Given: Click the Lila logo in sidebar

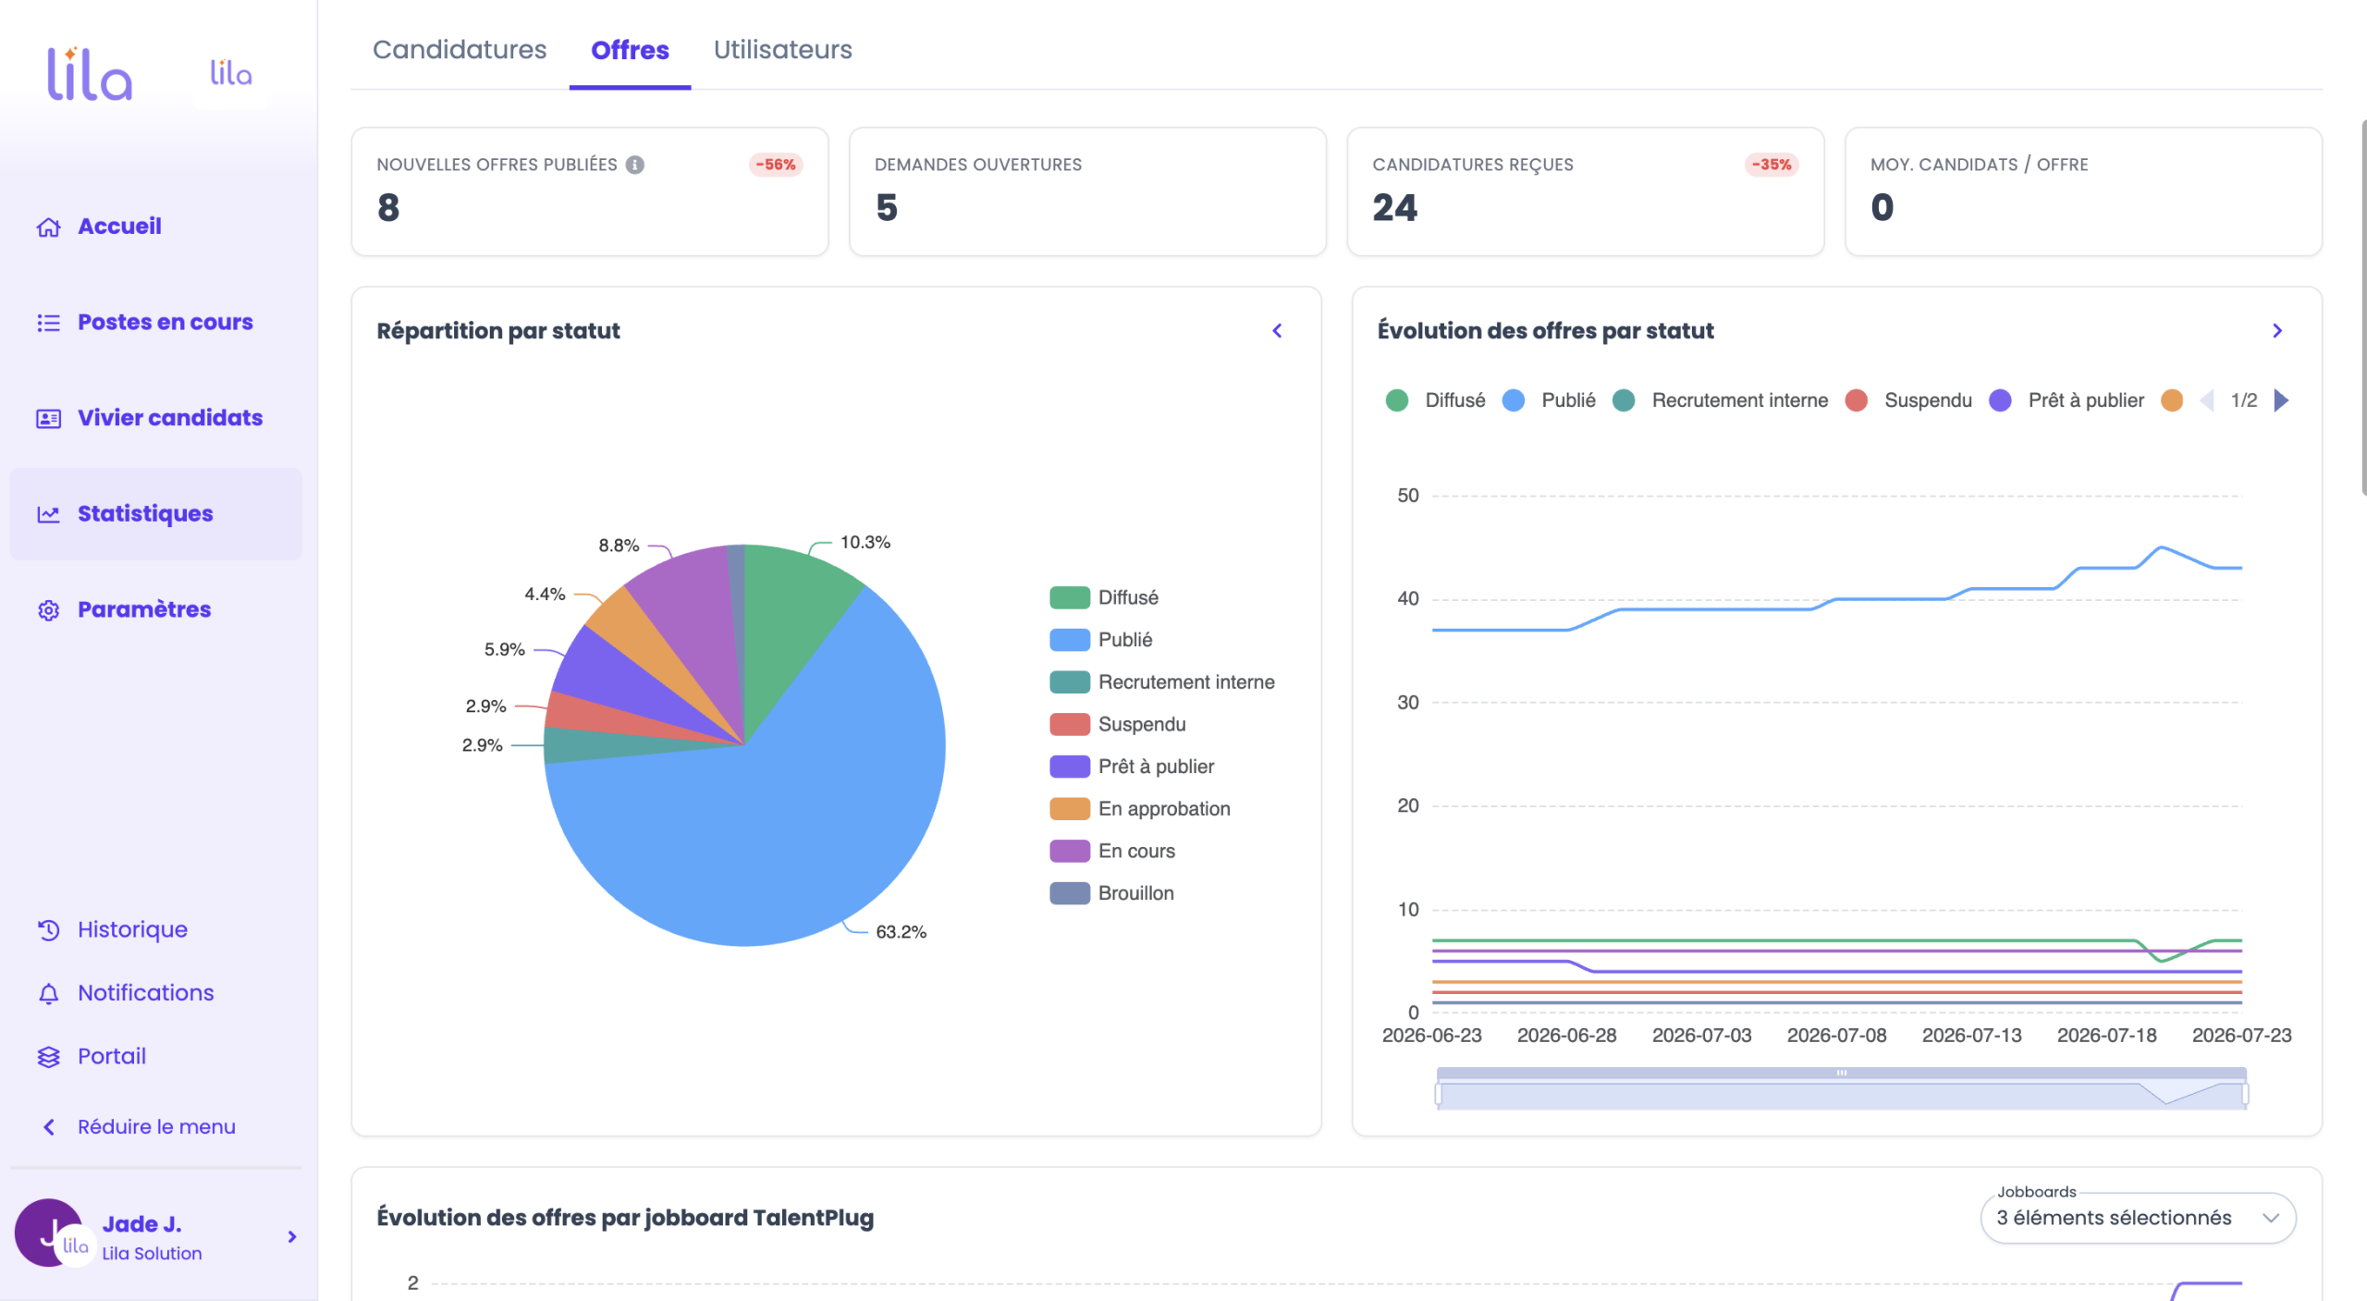Looking at the screenshot, I should point(90,74).
